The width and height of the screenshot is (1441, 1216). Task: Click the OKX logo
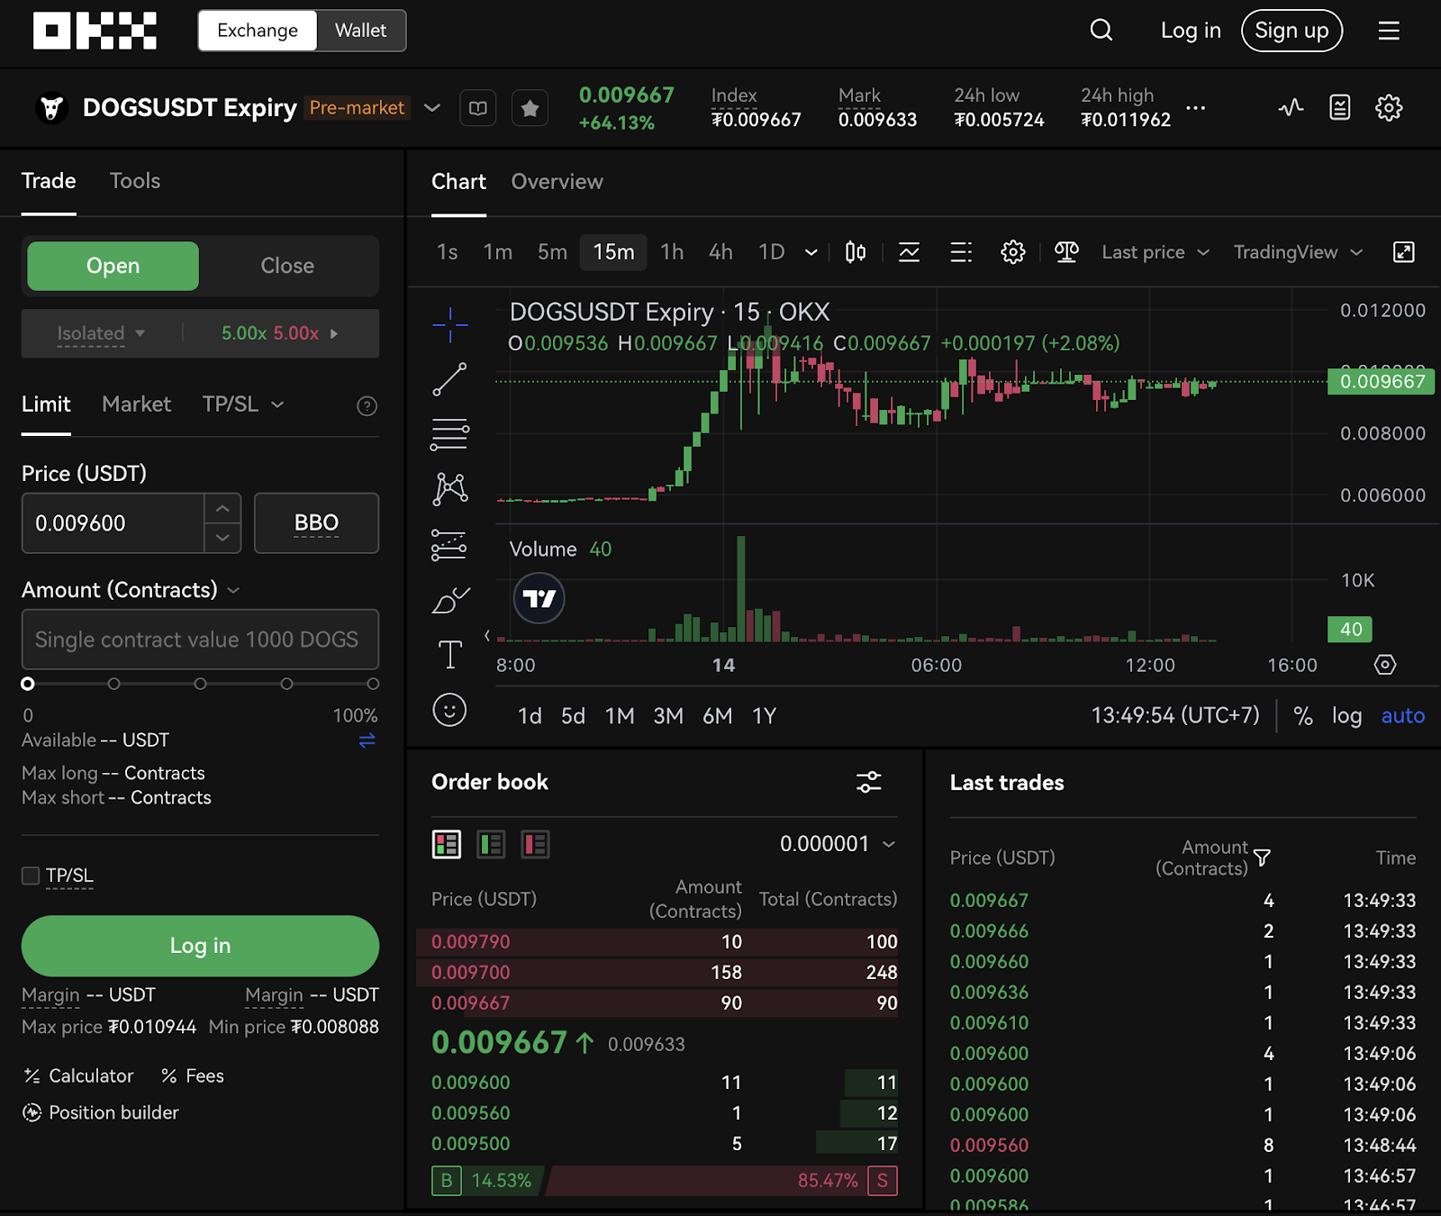point(95,31)
